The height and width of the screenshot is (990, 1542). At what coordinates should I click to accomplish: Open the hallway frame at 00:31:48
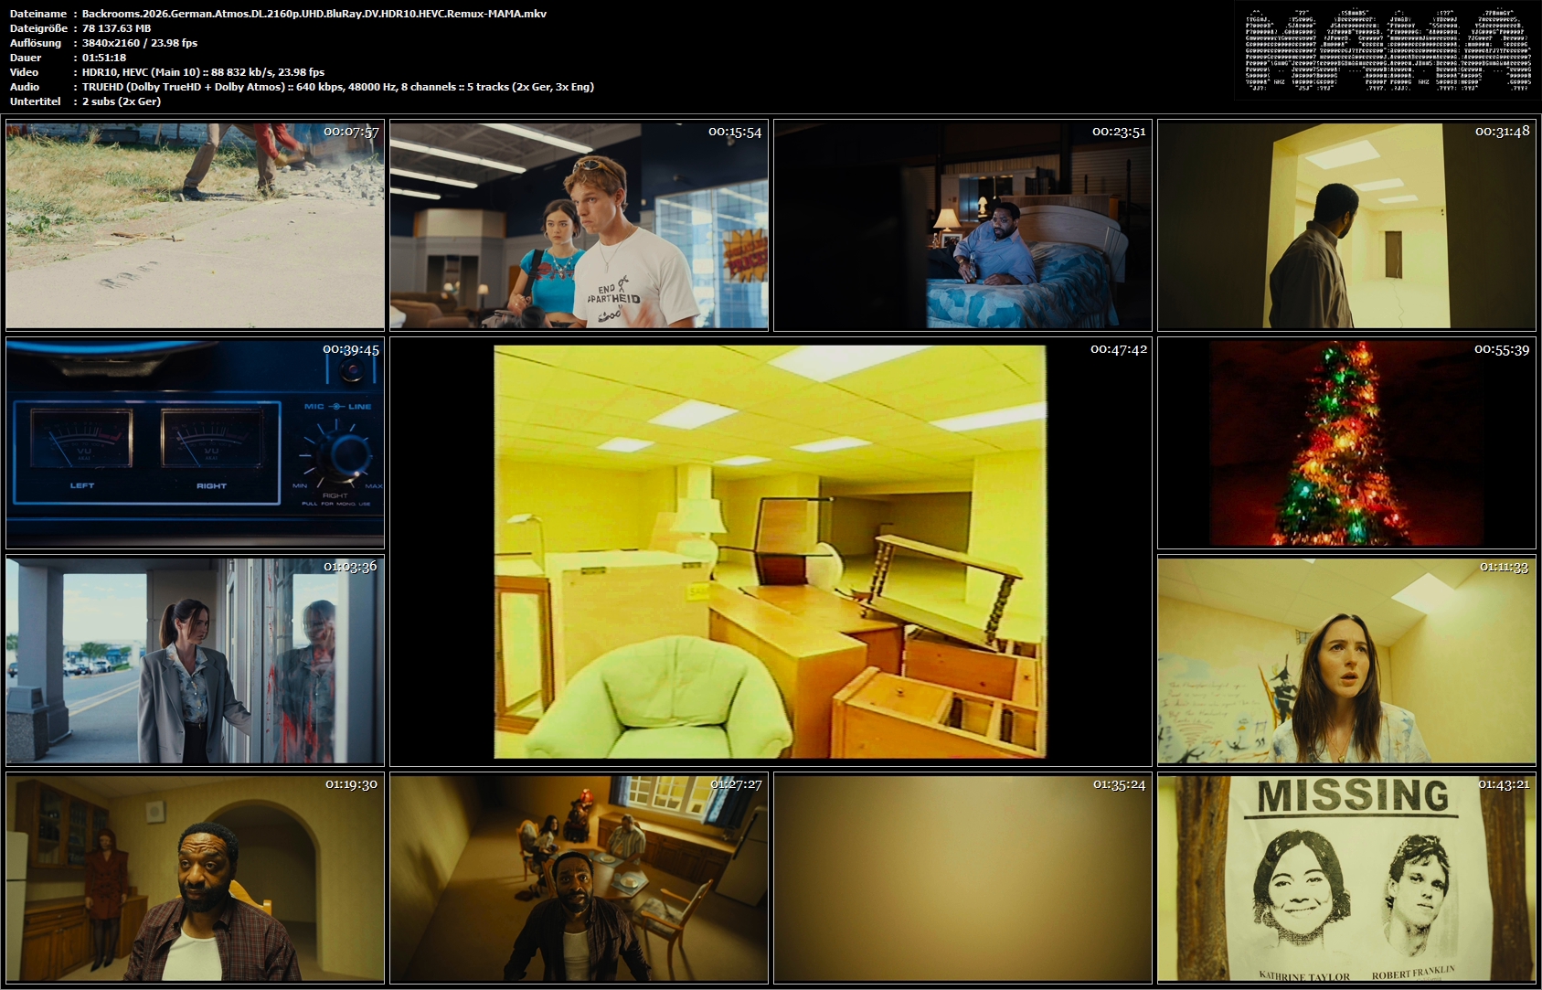click(x=1346, y=225)
